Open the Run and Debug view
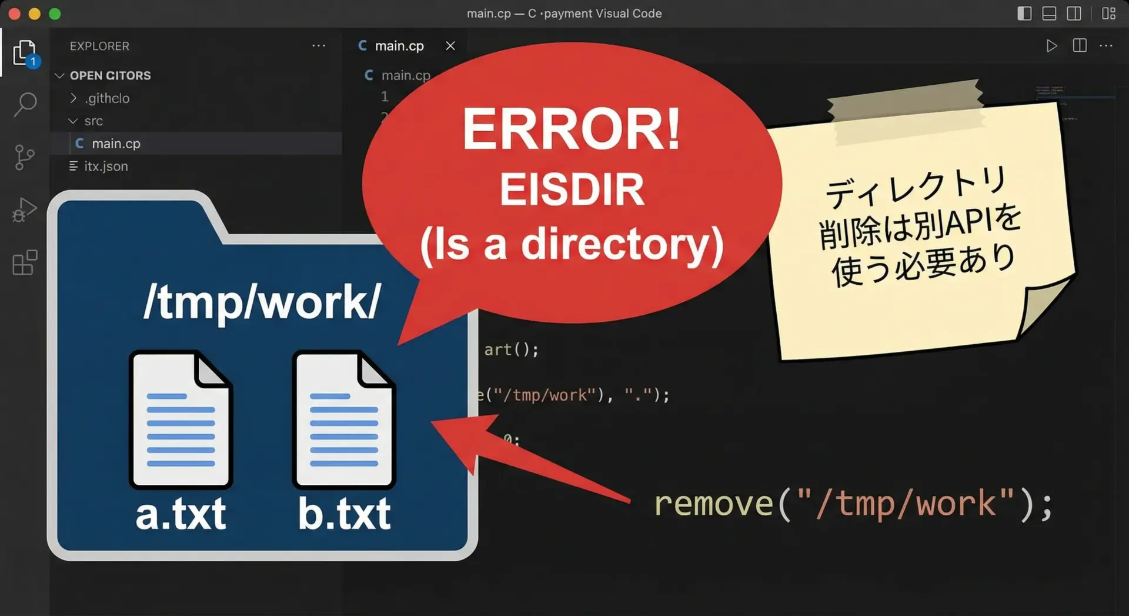The height and width of the screenshot is (616, 1129). coord(25,209)
